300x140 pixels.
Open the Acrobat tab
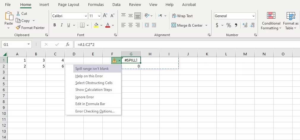pos(189,4)
